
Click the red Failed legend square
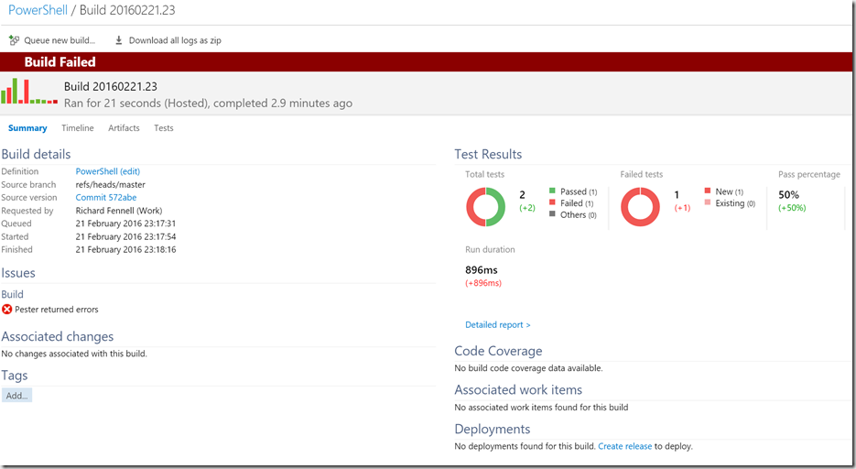[552, 202]
